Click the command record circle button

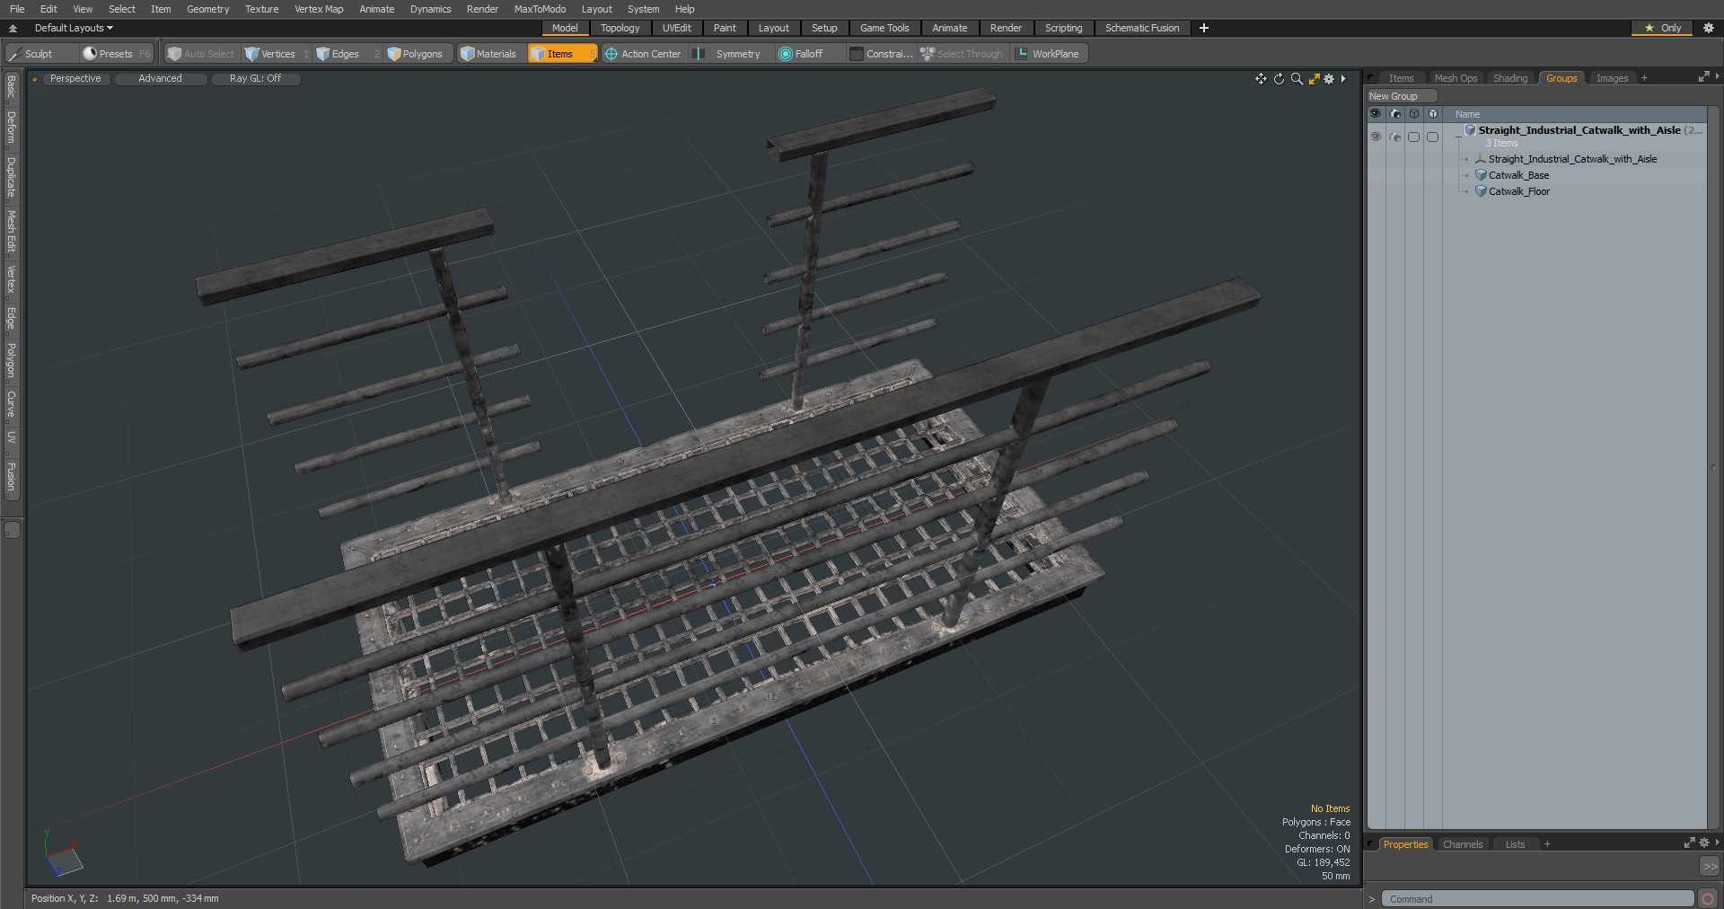(1708, 898)
